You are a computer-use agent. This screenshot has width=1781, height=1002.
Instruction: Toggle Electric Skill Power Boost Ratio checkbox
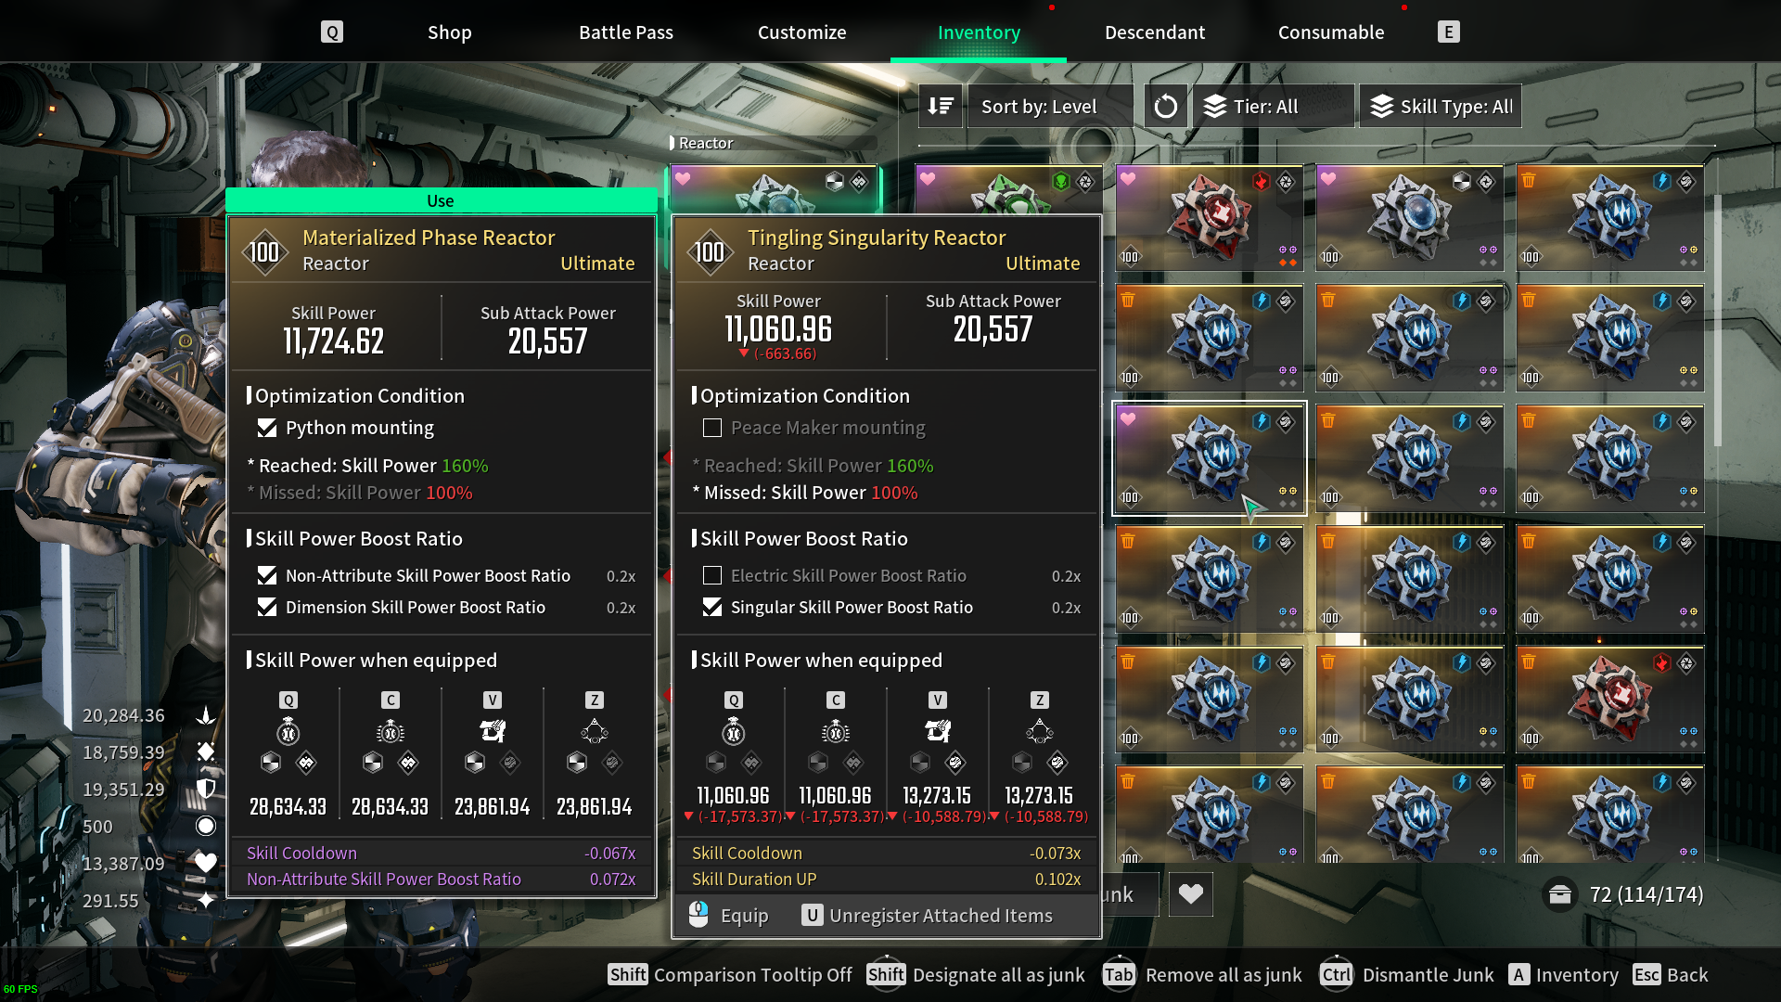[x=712, y=576]
